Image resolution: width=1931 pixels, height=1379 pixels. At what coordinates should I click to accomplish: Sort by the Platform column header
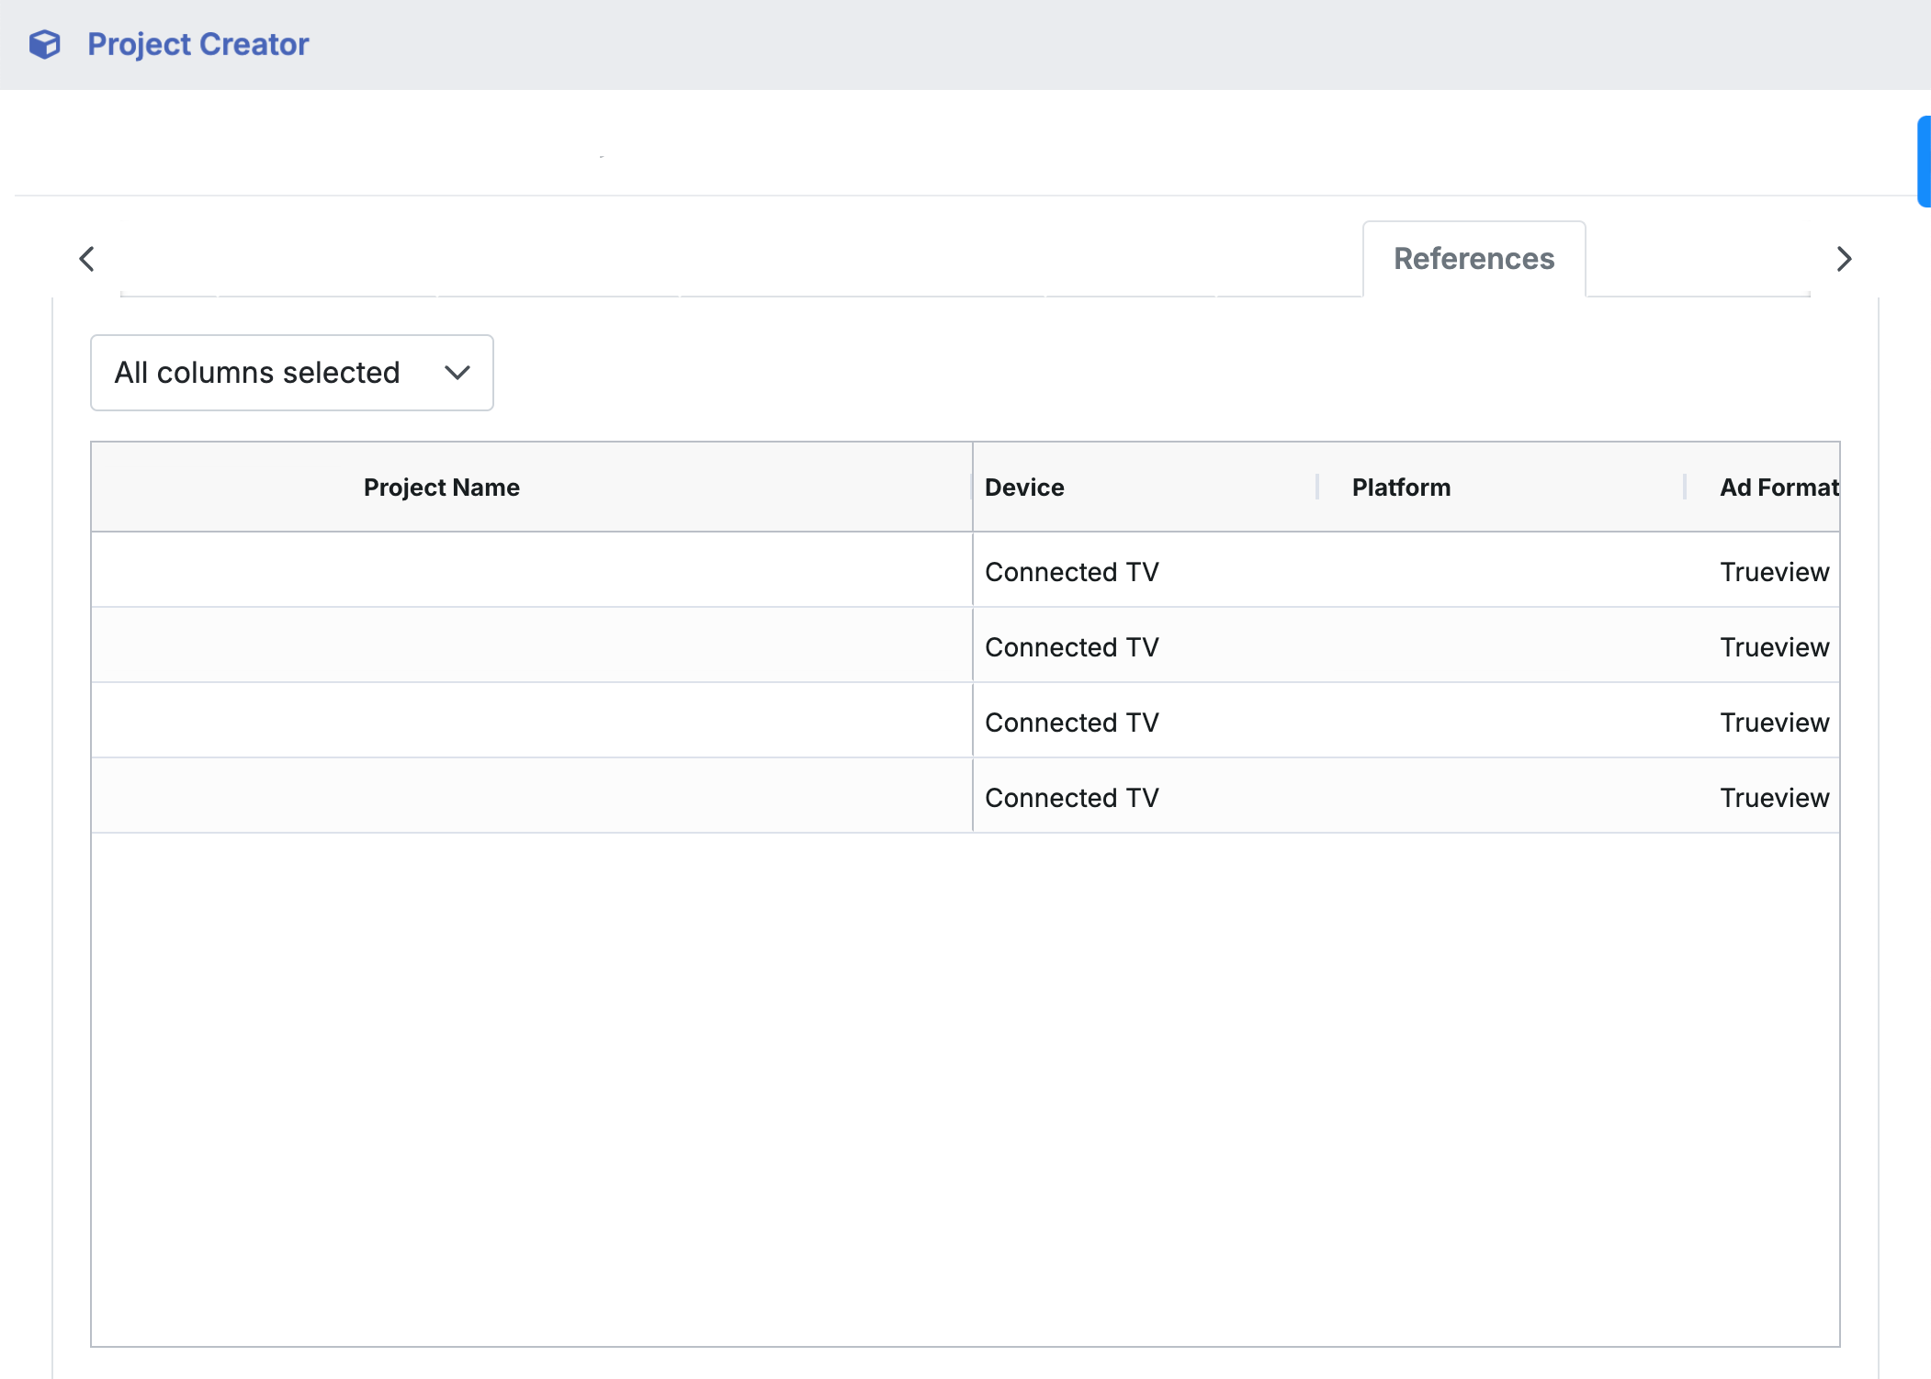(1401, 488)
